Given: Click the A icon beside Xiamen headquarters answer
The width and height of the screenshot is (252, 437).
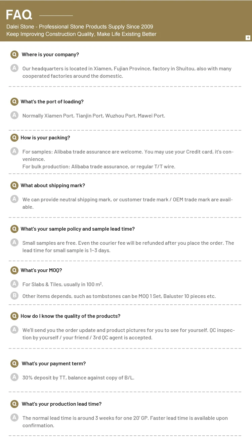Looking at the screenshot, I should [14, 68].
